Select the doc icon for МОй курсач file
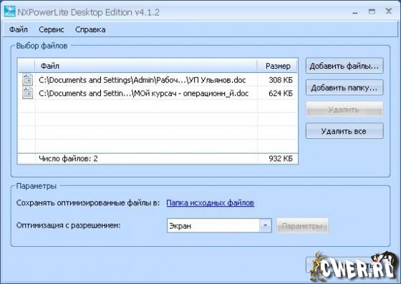This screenshot has height=284, width=401. [x=27, y=93]
